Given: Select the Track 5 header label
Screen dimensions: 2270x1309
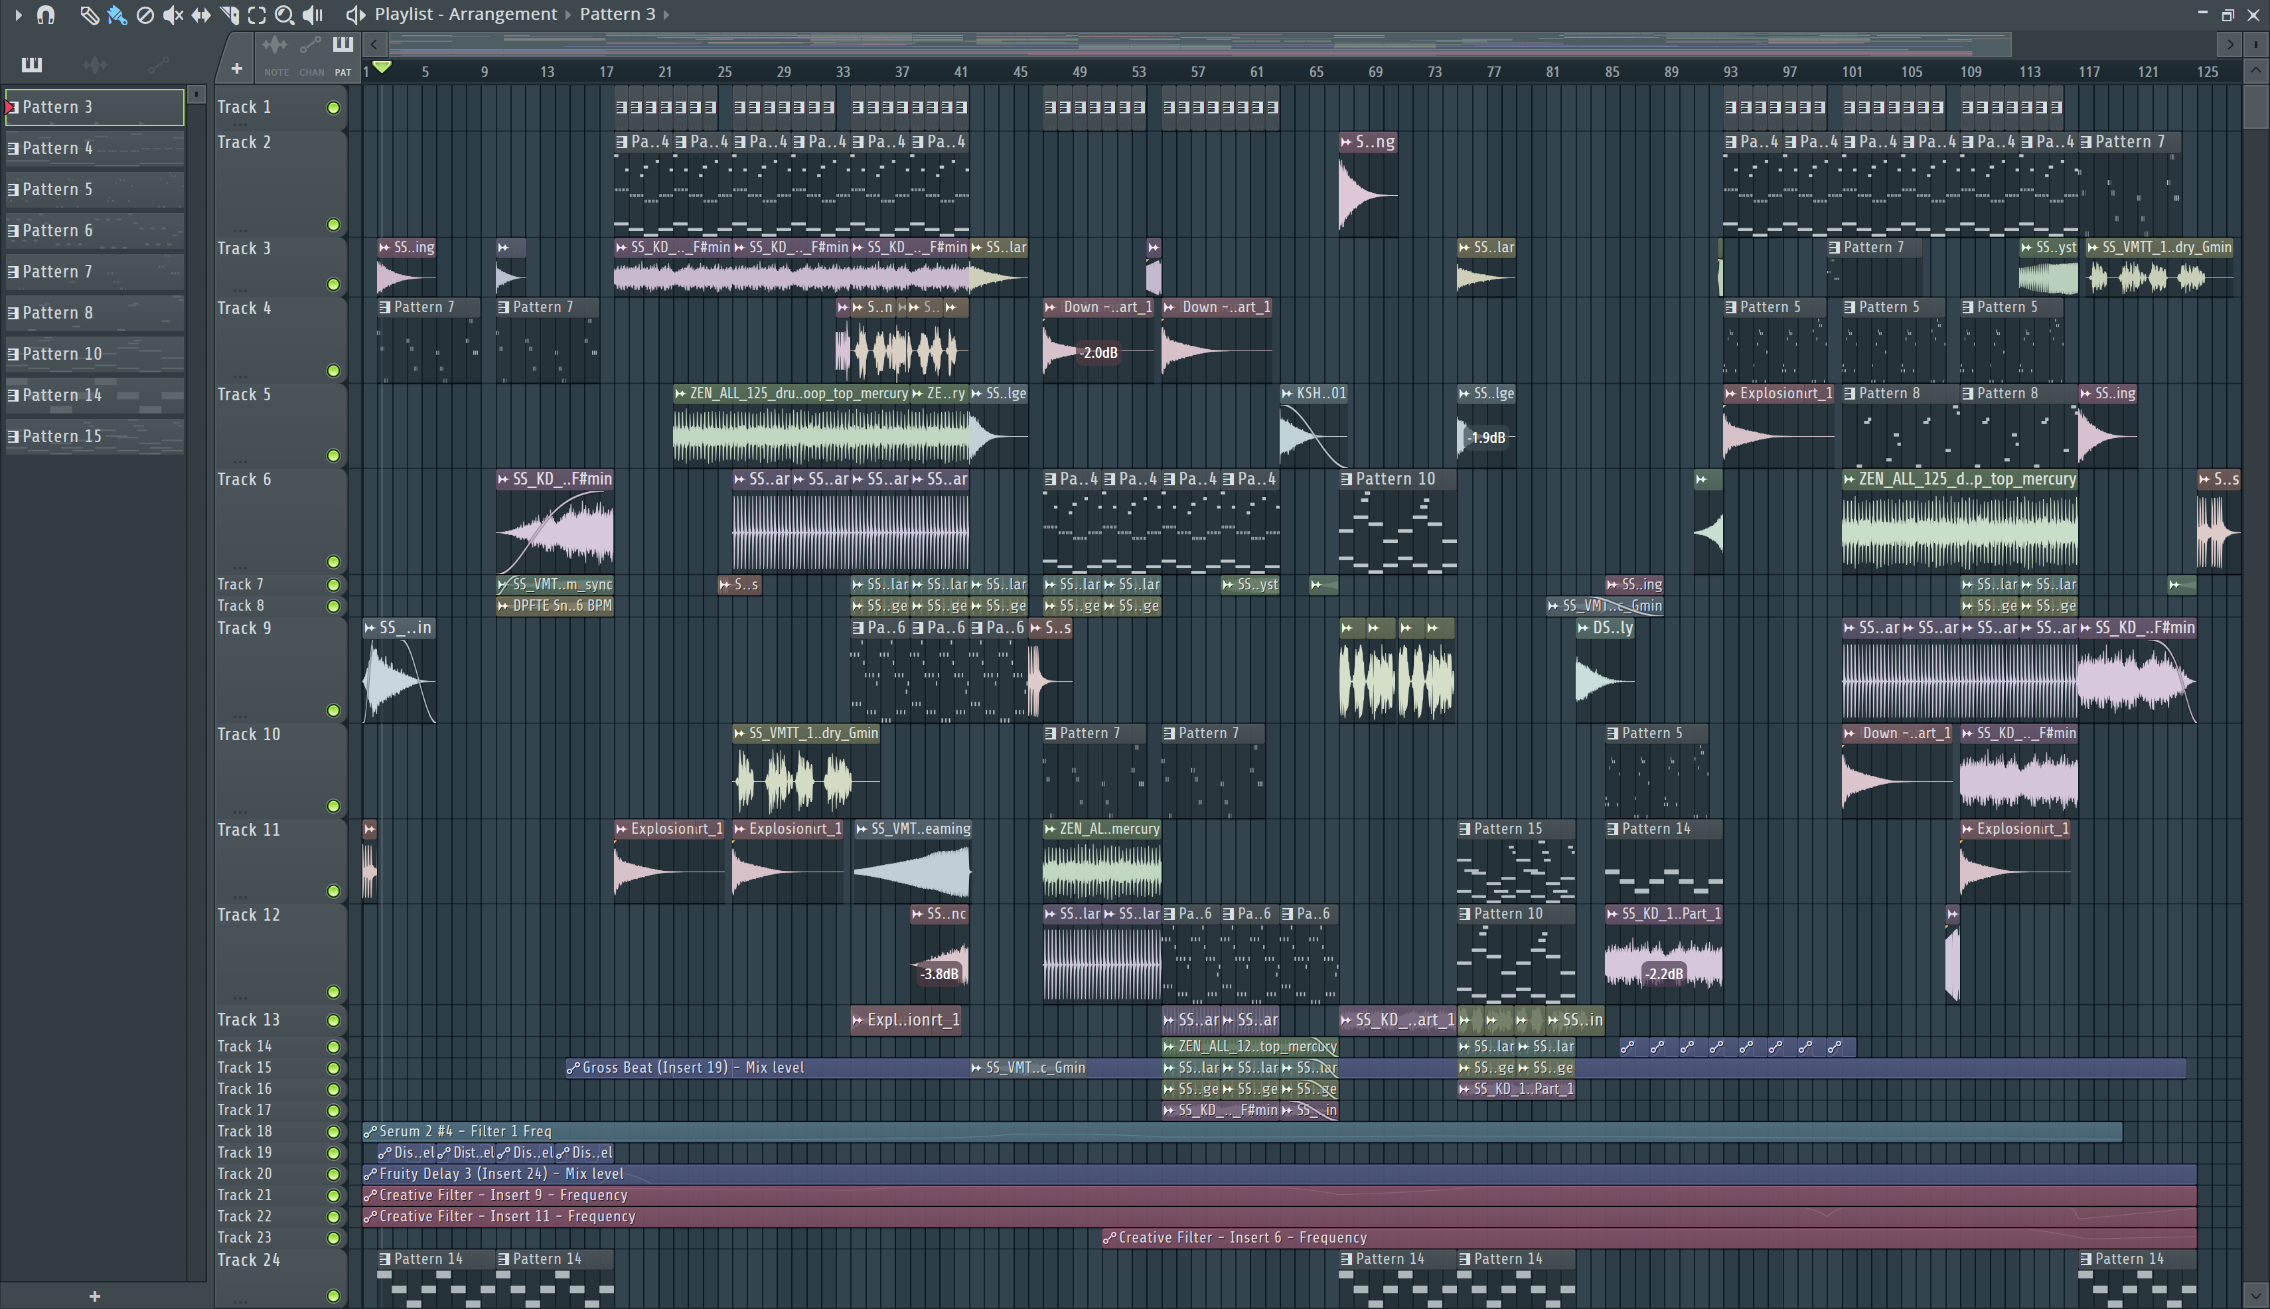Looking at the screenshot, I should click(244, 395).
